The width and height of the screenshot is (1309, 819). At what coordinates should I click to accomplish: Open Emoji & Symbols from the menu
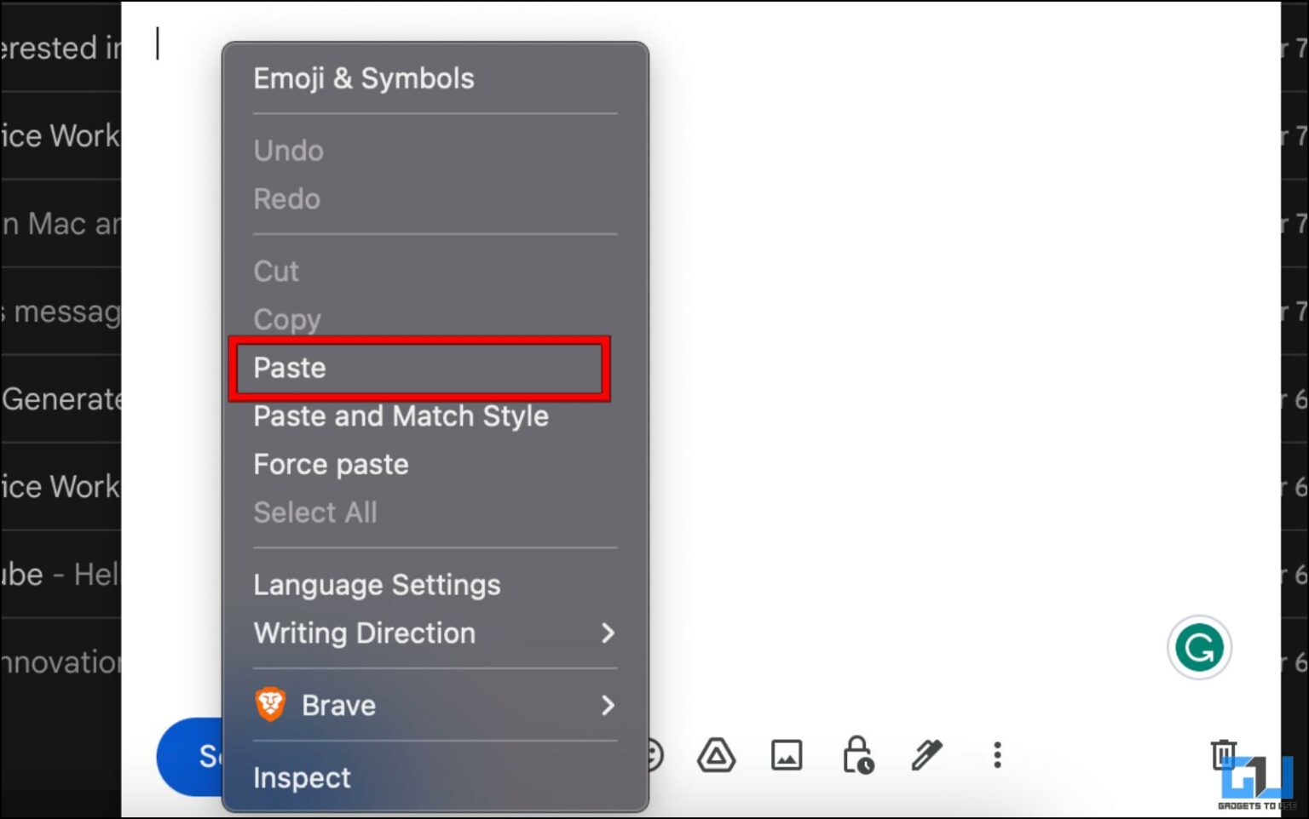(x=364, y=78)
